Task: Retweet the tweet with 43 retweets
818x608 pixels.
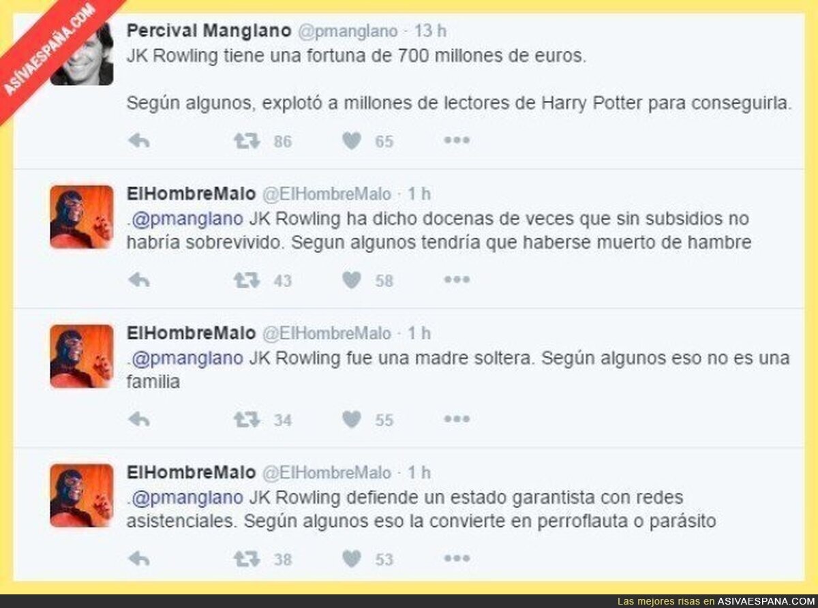Action: (x=247, y=280)
